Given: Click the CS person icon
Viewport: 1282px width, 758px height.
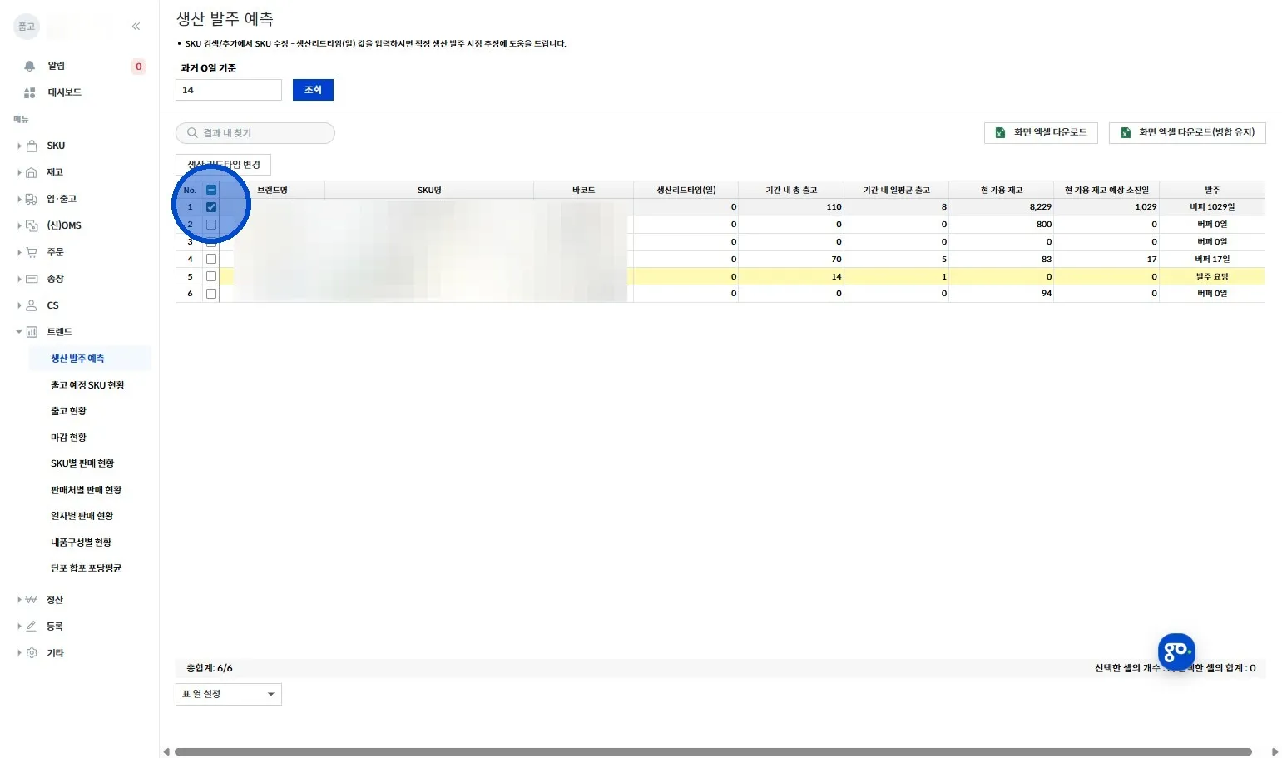Looking at the screenshot, I should (32, 305).
